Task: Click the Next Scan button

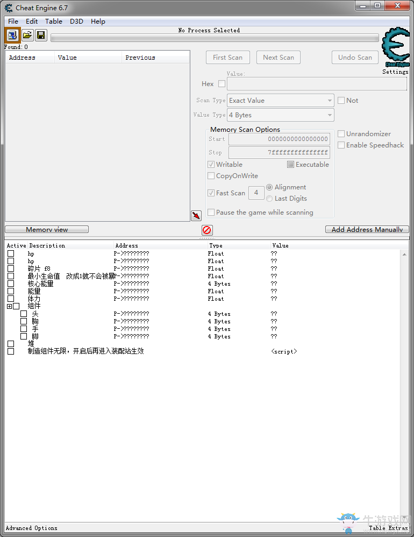Action: click(x=279, y=57)
